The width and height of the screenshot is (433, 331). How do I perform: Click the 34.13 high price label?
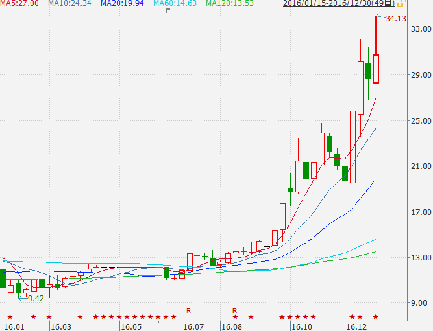click(x=395, y=19)
